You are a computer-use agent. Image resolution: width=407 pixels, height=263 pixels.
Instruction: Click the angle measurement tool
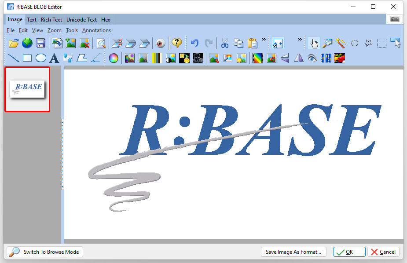(x=95, y=58)
